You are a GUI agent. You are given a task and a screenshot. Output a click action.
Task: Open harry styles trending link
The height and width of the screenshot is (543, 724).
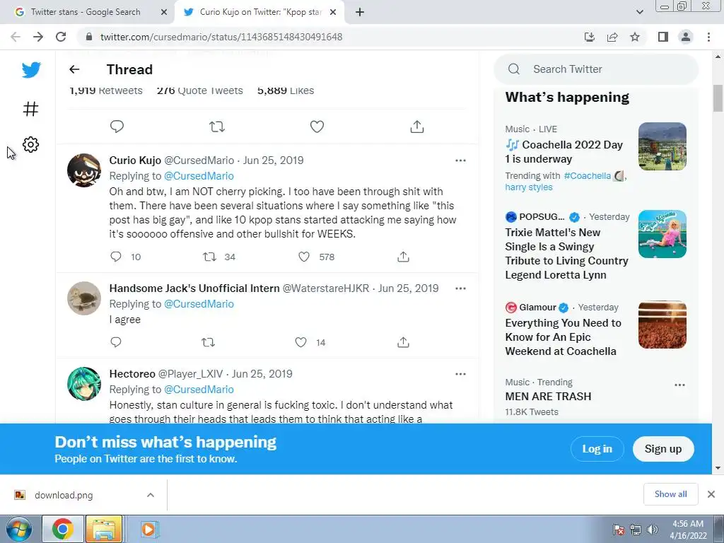(529, 187)
